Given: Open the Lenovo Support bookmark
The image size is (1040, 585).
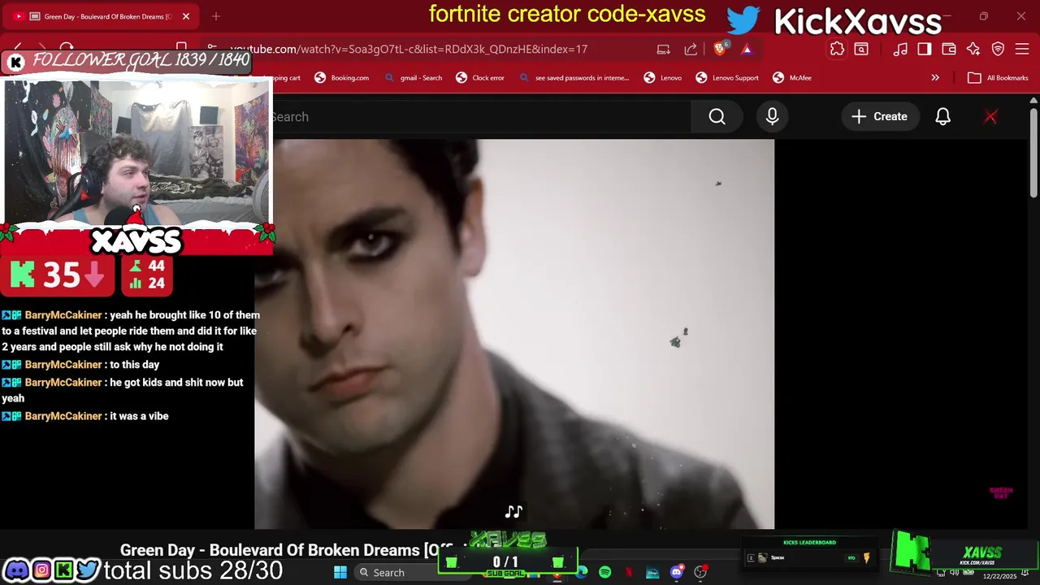Looking at the screenshot, I should (x=727, y=78).
